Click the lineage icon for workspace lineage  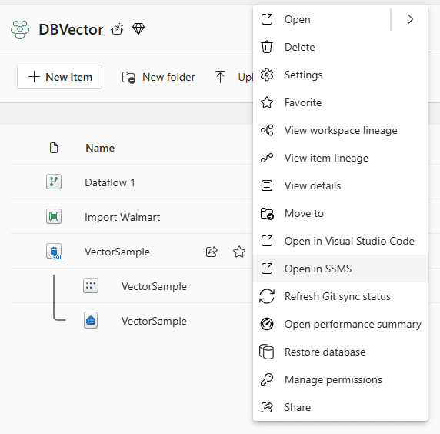click(x=267, y=130)
